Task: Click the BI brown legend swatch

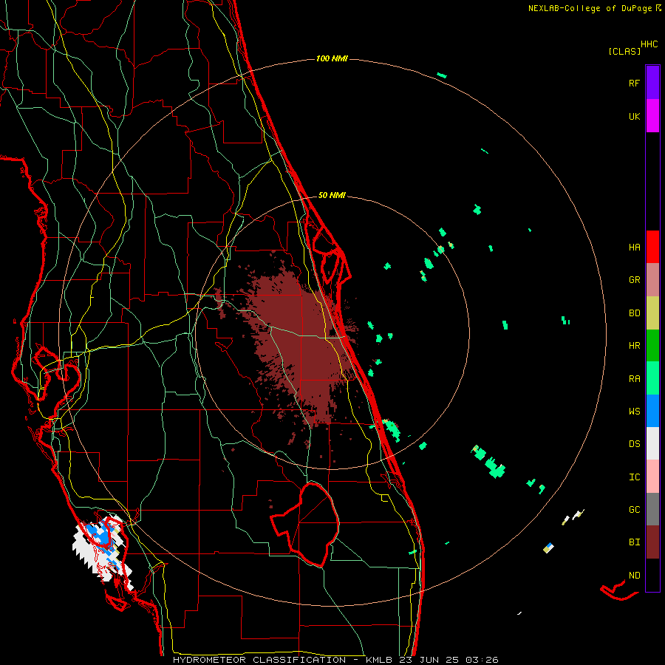Action: (x=652, y=542)
